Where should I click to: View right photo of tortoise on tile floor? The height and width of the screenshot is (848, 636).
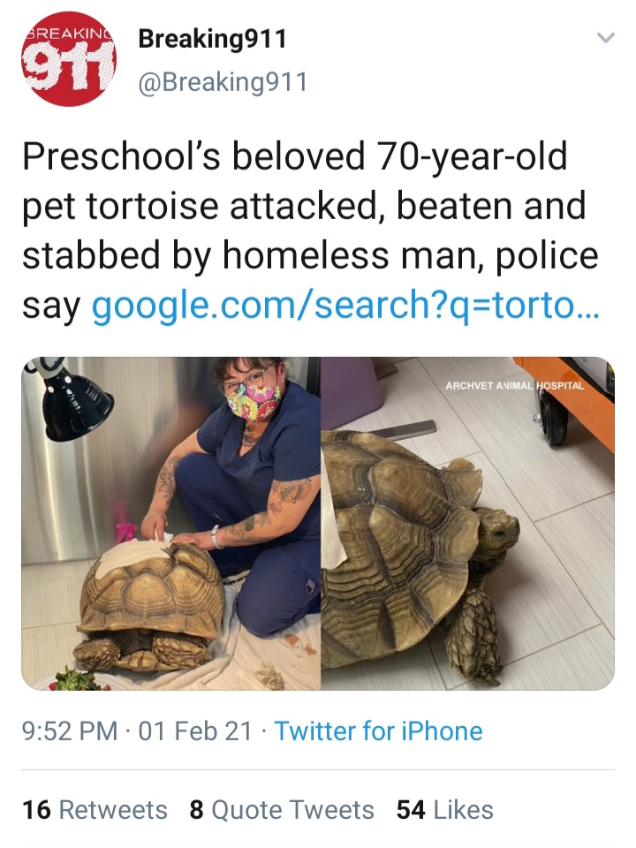(x=468, y=524)
